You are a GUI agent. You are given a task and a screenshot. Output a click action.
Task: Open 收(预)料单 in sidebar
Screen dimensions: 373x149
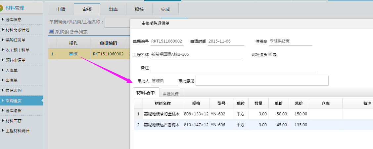[x=18, y=50]
